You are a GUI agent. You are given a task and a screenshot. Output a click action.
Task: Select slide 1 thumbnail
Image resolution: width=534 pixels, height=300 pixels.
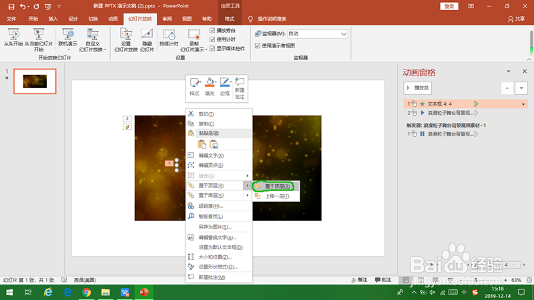35,81
